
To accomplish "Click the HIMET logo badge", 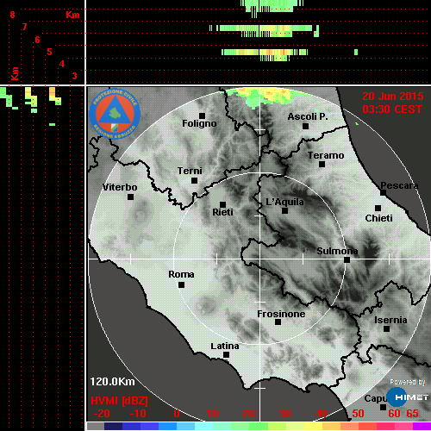I will point(408,397).
